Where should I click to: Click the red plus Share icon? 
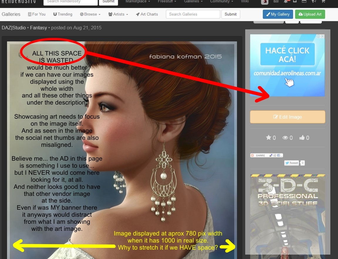(252, 155)
